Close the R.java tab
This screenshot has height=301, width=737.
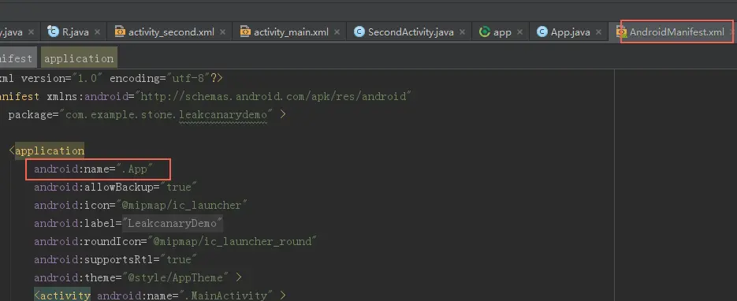(x=97, y=32)
